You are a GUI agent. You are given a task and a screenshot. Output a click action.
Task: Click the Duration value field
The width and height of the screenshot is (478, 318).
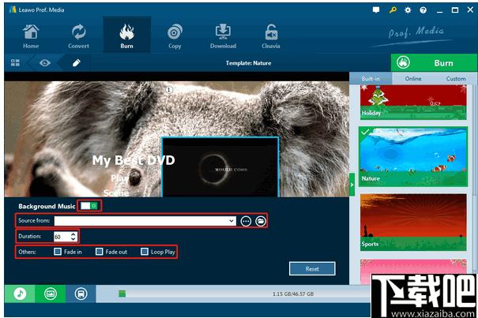coord(62,237)
